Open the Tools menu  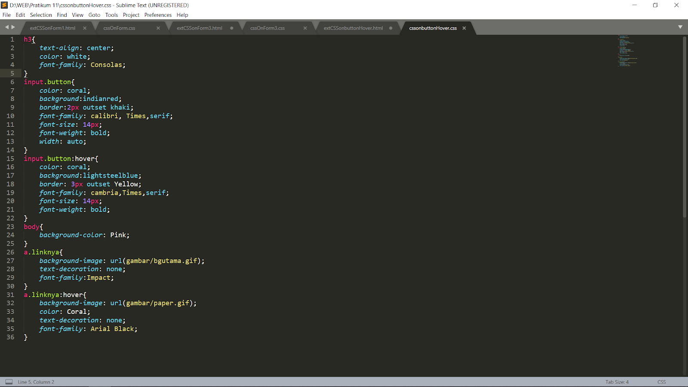coord(111,15)
